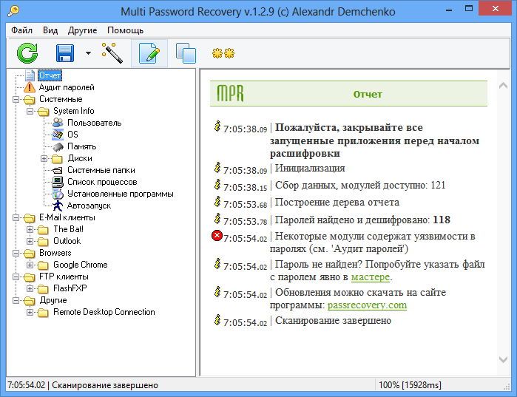Select The Bat! folder icon
Screen dimensions: 517x397
43,230
